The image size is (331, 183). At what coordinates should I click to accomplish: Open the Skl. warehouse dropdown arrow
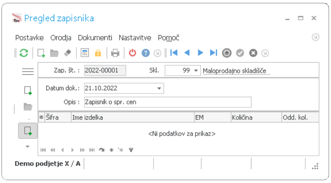196,71
